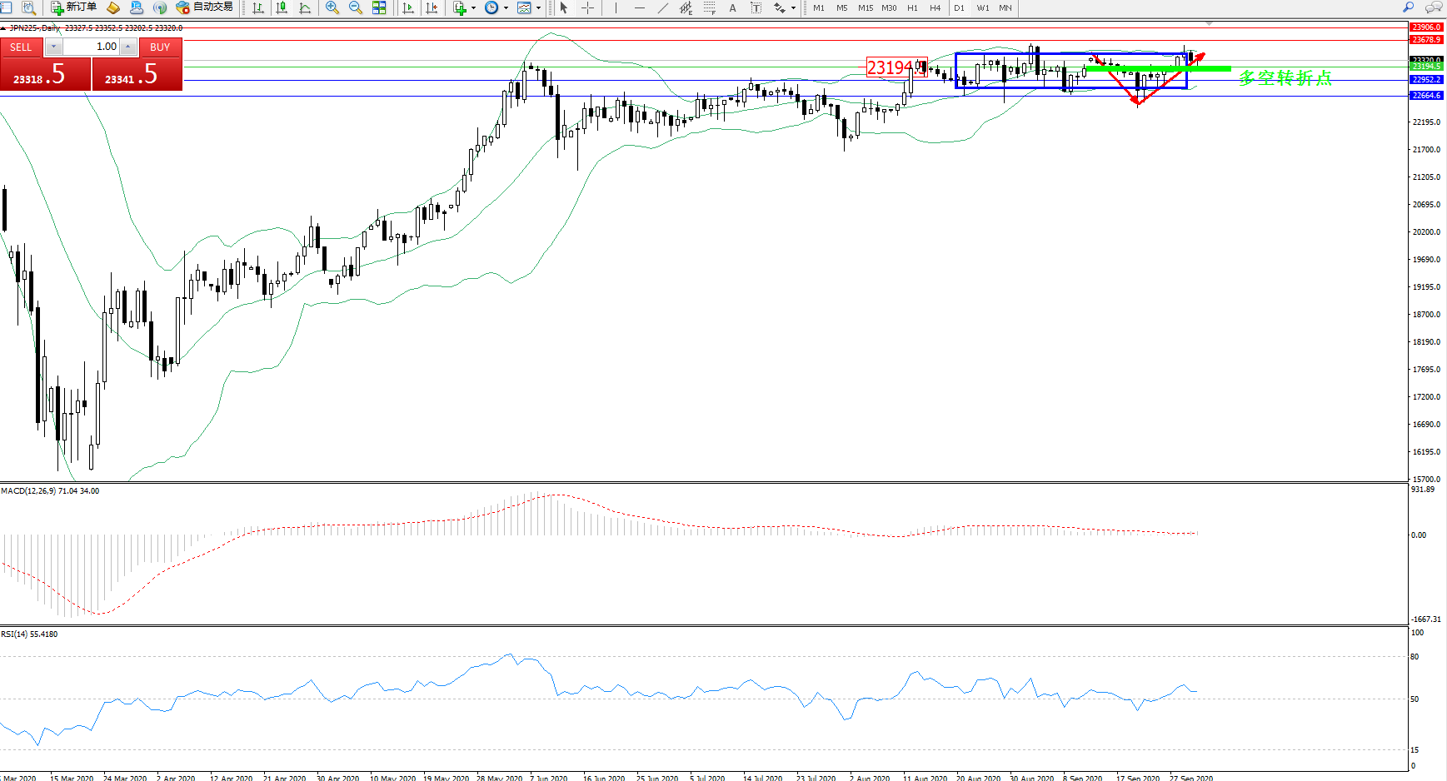Select the text label tool (A)
1447x781 pixels.
tap(732, 7)
